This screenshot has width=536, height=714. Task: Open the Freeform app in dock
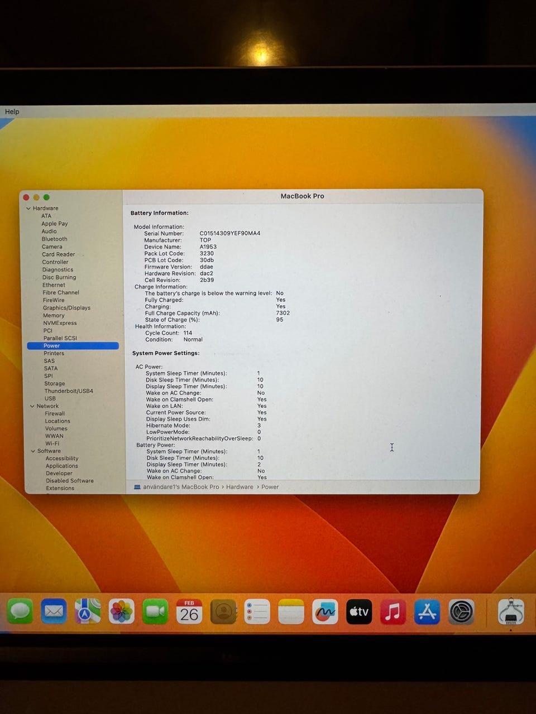[325, 611]
